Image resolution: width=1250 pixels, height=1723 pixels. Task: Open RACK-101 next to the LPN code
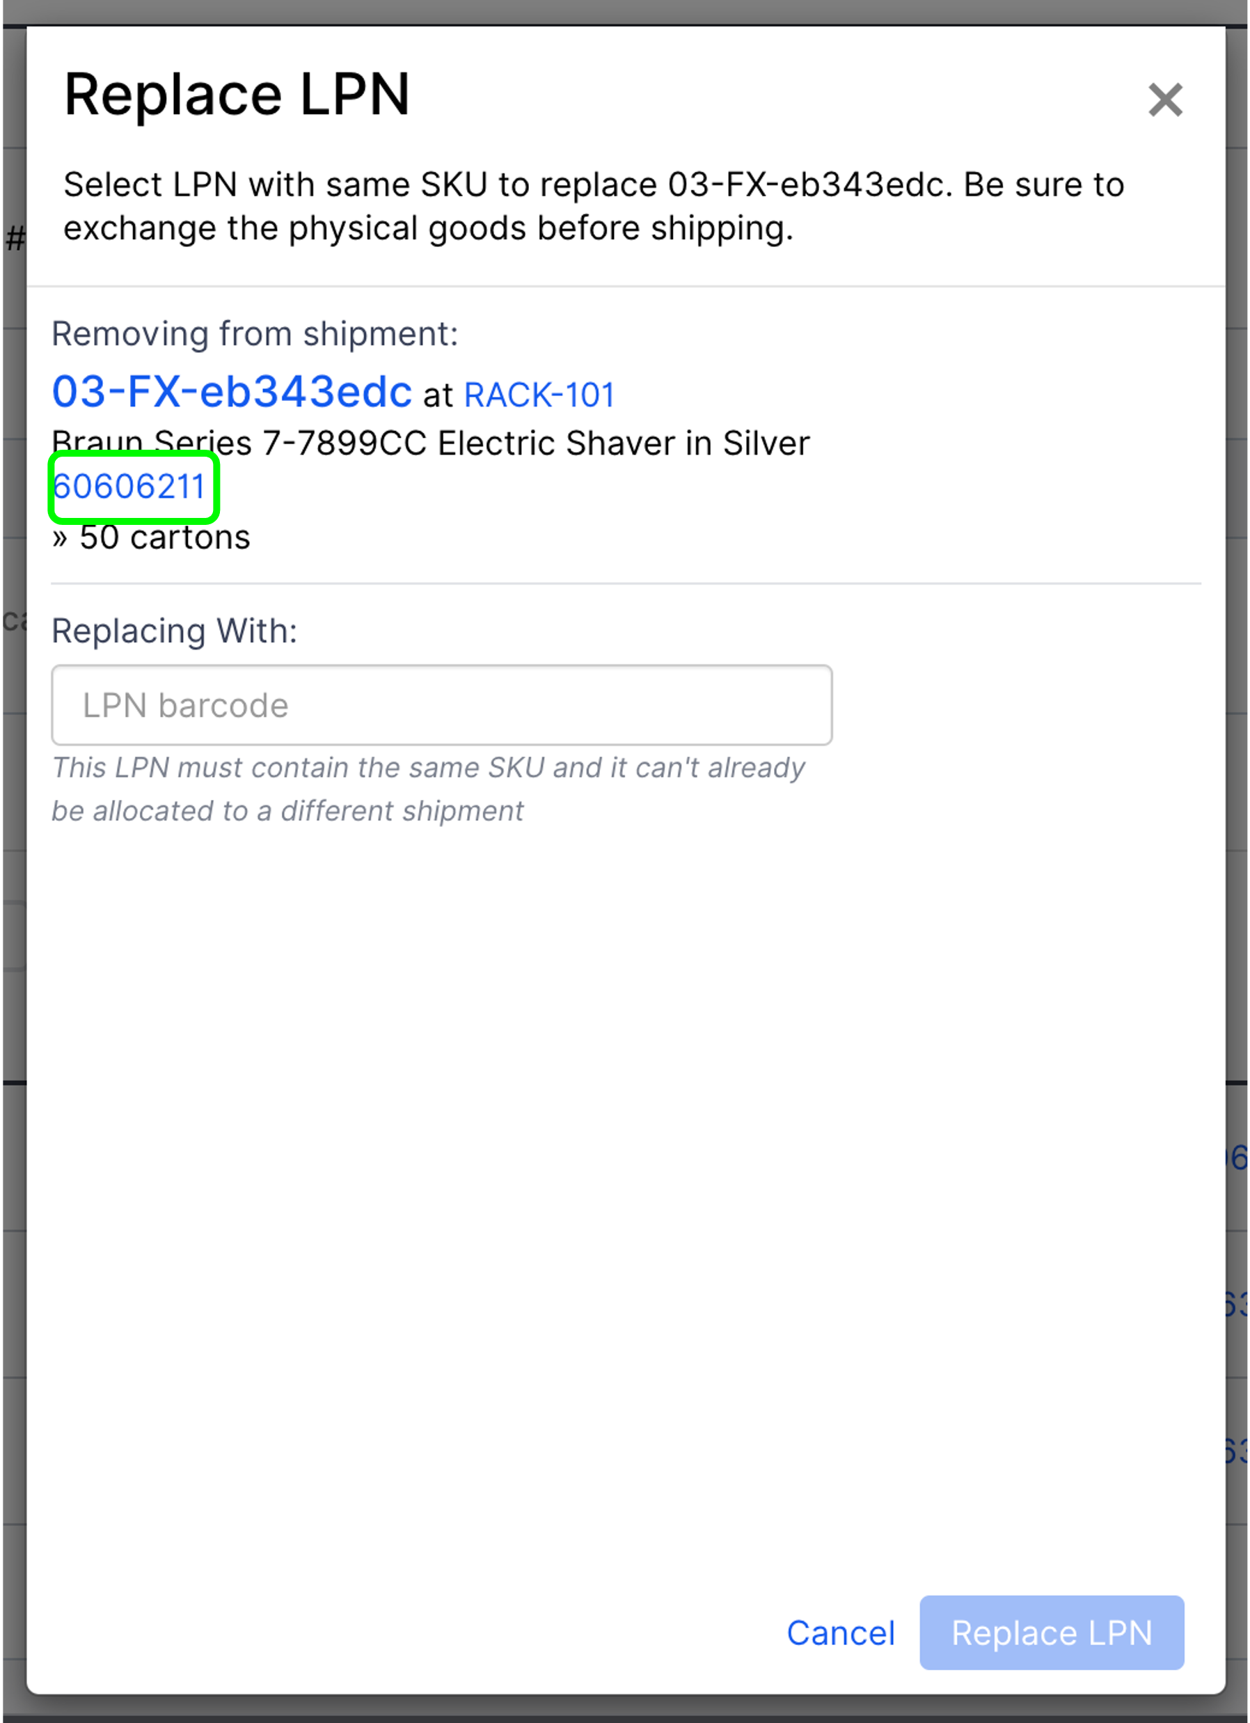[x=539, y=393]
